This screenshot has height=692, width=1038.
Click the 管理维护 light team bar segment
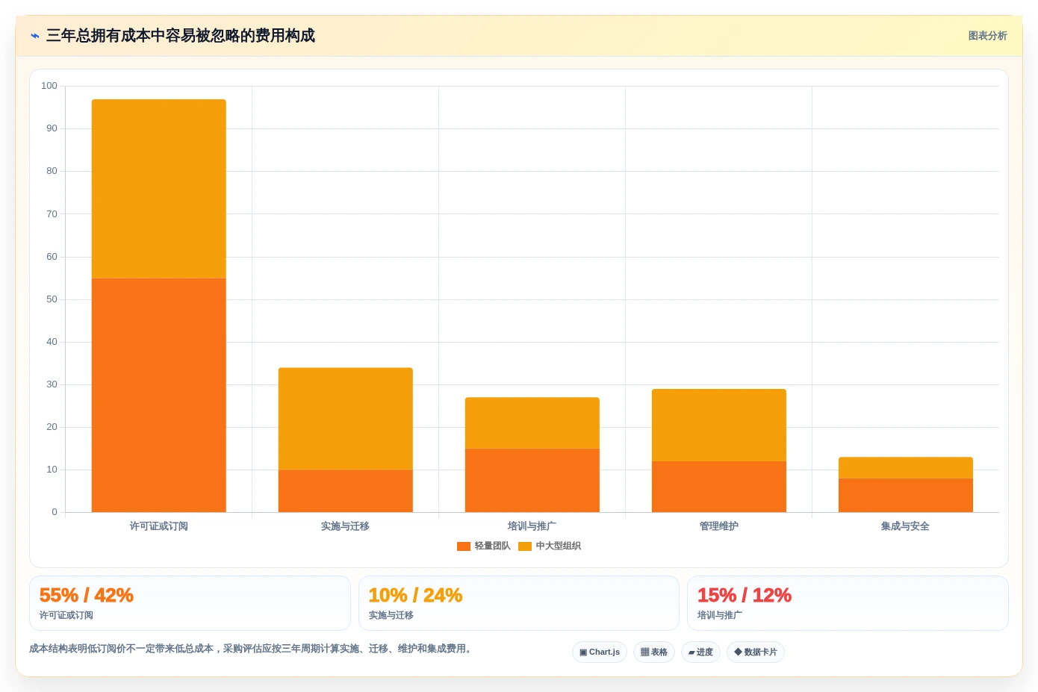click(x=719, y=487)
